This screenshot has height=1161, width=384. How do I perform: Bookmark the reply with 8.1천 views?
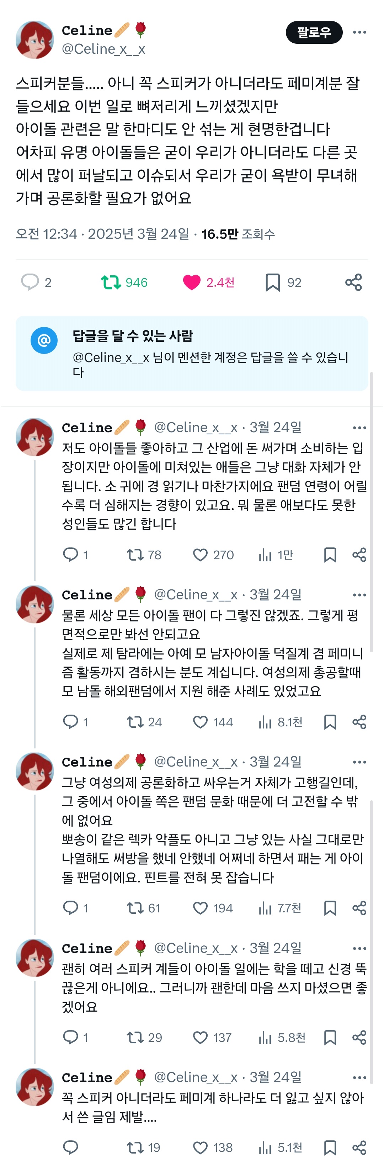click(330, 722)
